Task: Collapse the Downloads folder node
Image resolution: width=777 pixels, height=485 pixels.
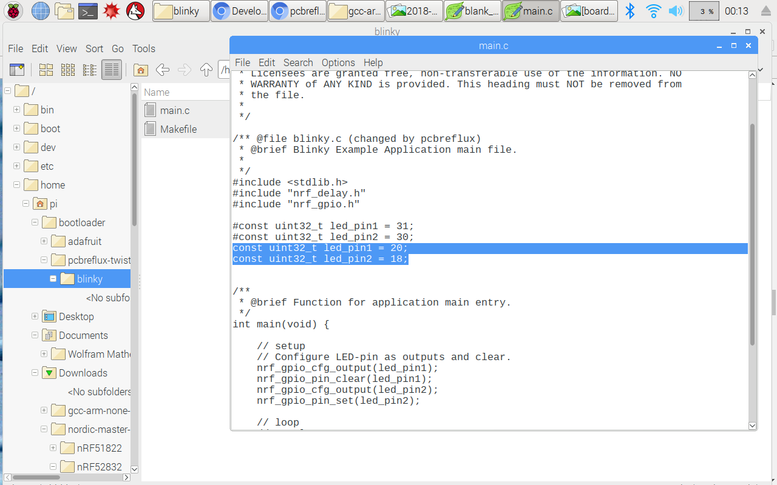Action: click(35, 373)
